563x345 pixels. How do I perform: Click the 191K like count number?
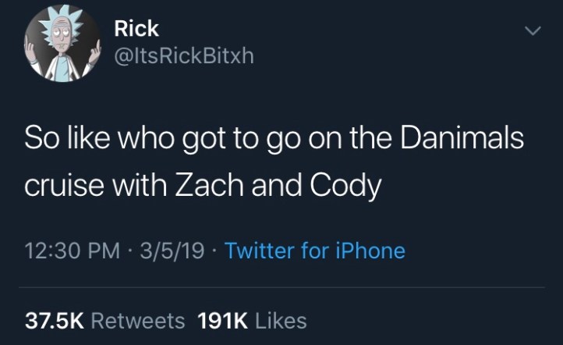pos(225,320)
